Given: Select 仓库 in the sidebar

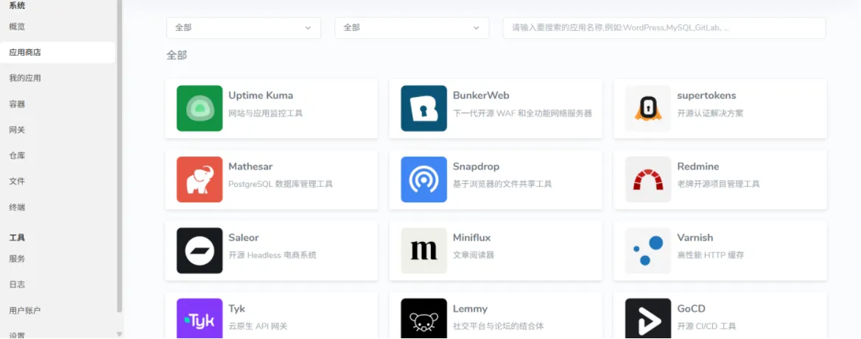Looking at the screenshot, I should pos(17,155).
